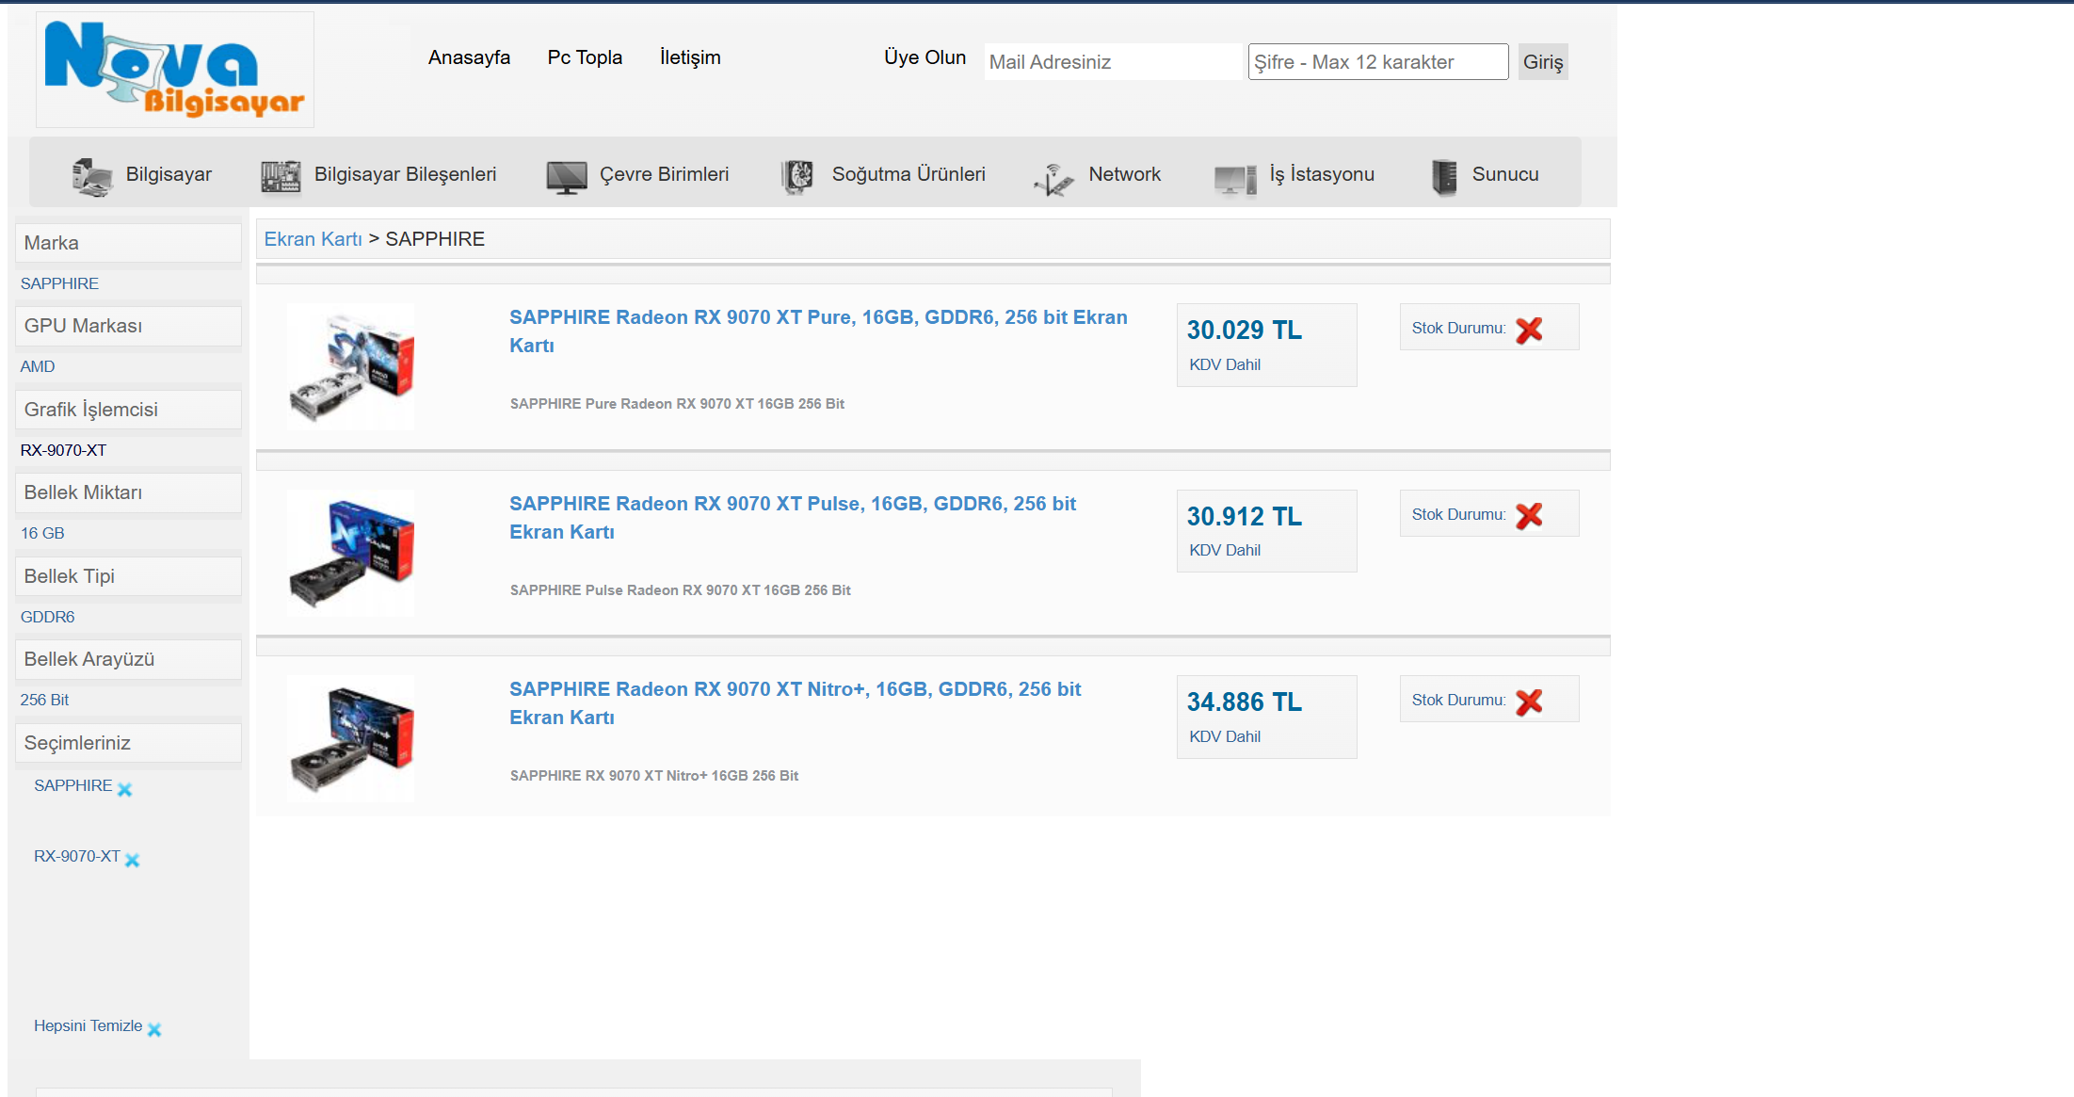Click the Nitro+ graphics card thumbnail
The width and height of the screenshot is (2074, 1097).
coord(351,739)
